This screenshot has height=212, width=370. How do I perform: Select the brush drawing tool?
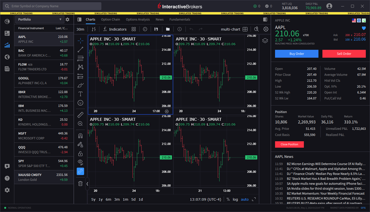(80, 85)
